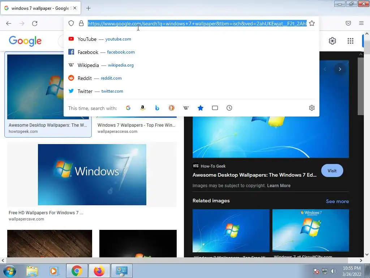Close the windows 7 wallpaper tab
This screenshot has height=278, width=370.
pos(75,8)
